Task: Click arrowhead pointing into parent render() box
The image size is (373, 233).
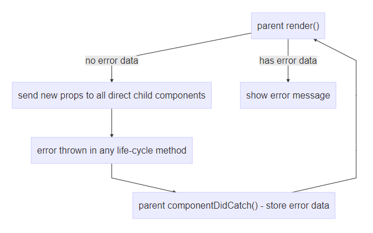Action: [x=315, y=38]
